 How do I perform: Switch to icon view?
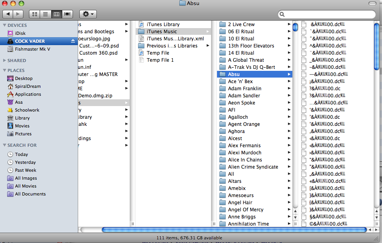point(35,14)
